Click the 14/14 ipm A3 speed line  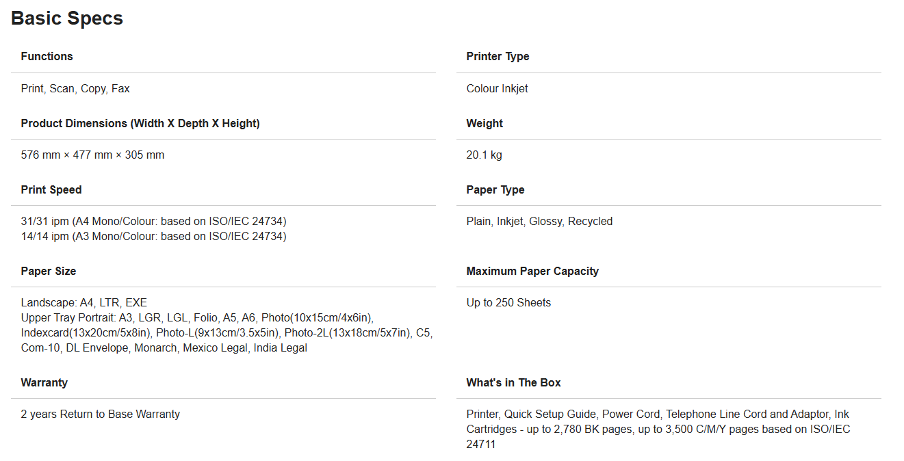click(x=153, y=237)
